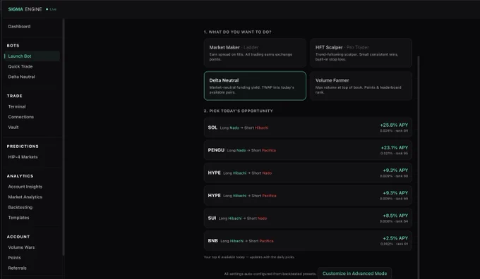Open HIP-4 Markets predictions
The width and height of the screenshot is (480, 279).
[23, 157]
